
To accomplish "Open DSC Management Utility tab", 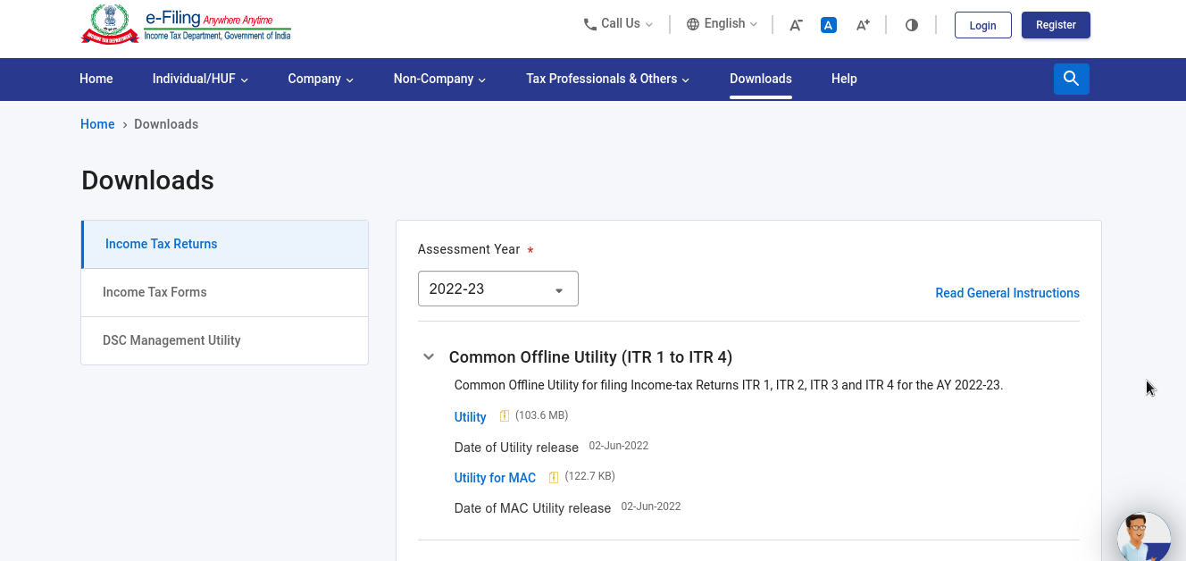I will click(171, 340).
